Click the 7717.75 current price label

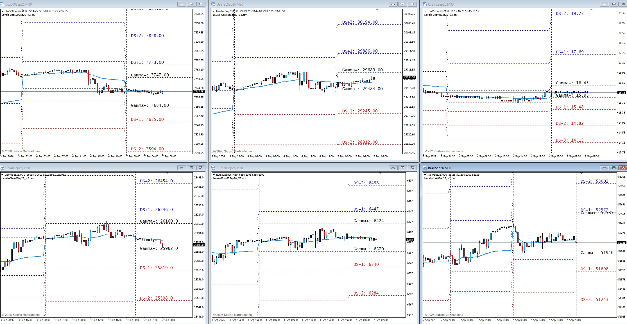click(199, 92)
